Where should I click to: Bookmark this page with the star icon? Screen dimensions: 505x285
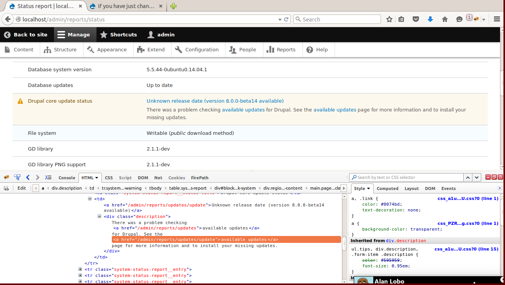(x=389, y=19)
